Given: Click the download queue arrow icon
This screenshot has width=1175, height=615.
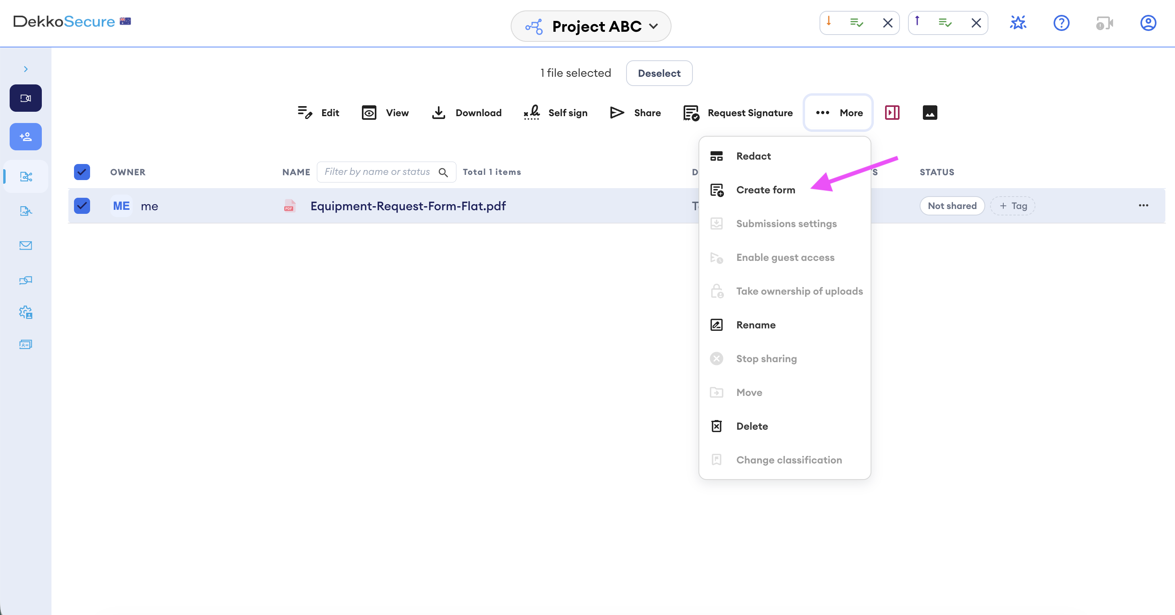Looking at the screenshot, I should point(829,21).
